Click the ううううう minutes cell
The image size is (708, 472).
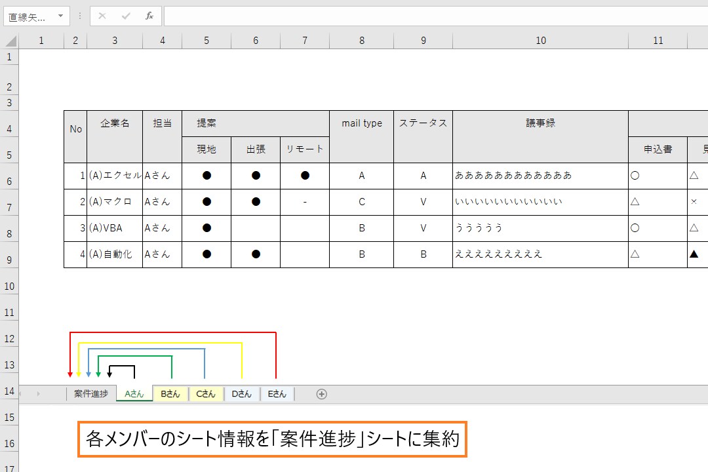[540, 228]
